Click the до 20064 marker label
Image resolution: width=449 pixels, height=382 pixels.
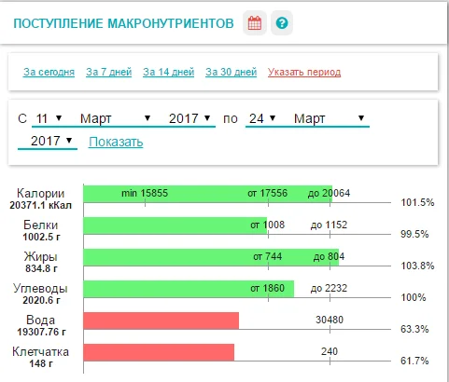[x=329, y=193]
